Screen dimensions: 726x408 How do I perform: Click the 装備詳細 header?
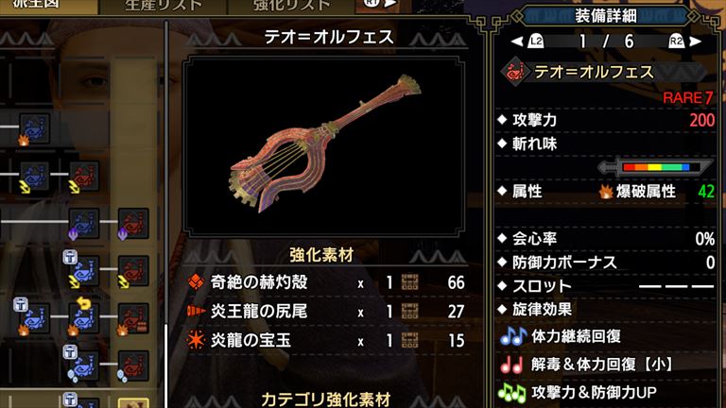(x=606, y=16)
